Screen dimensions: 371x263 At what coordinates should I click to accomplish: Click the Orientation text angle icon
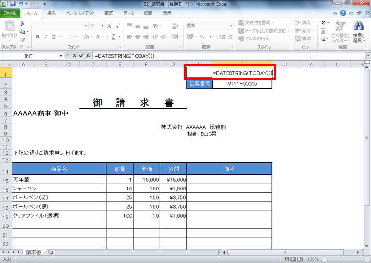156,26
